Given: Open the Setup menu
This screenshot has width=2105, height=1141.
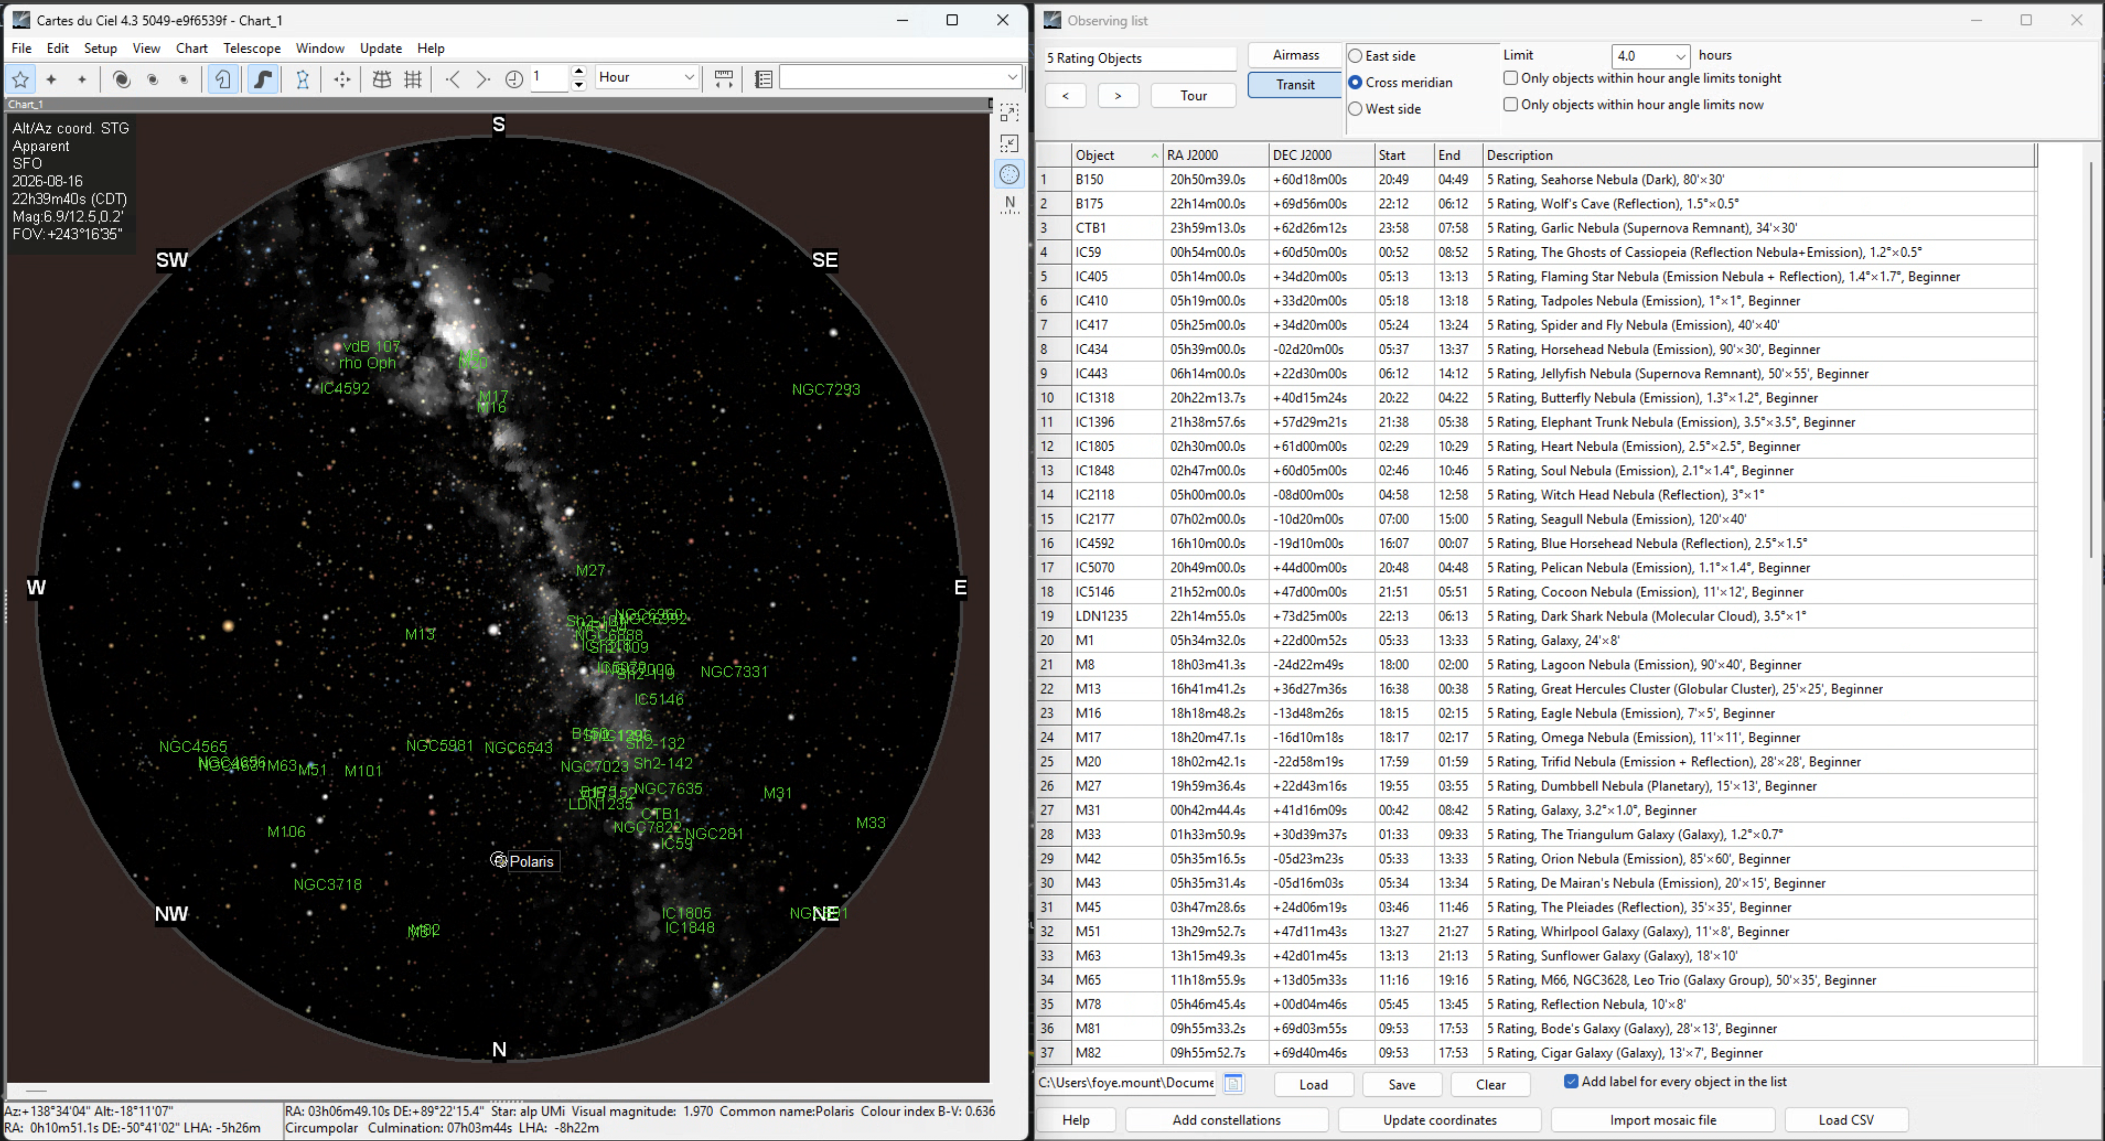Looking at the screenshot, I should (100, 48).
